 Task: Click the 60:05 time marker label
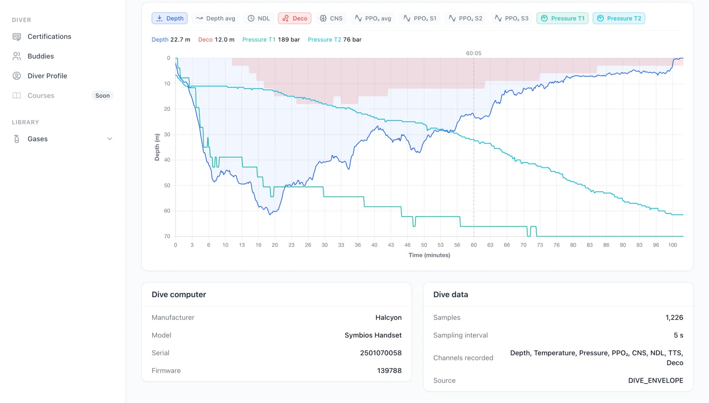point(474,53)
